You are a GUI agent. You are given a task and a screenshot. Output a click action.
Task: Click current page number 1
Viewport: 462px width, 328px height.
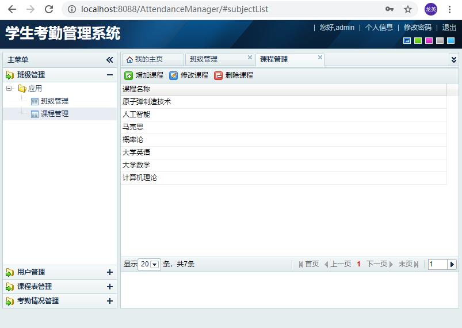pos(358,264)
